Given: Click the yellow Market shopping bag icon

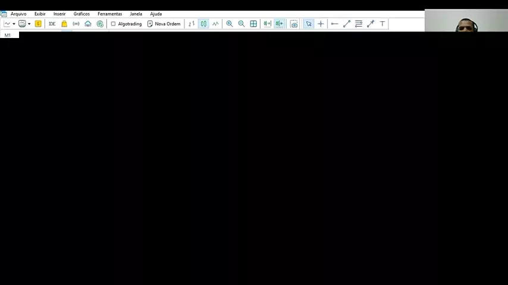Looking at the screenshot, I should click(64, 24).
